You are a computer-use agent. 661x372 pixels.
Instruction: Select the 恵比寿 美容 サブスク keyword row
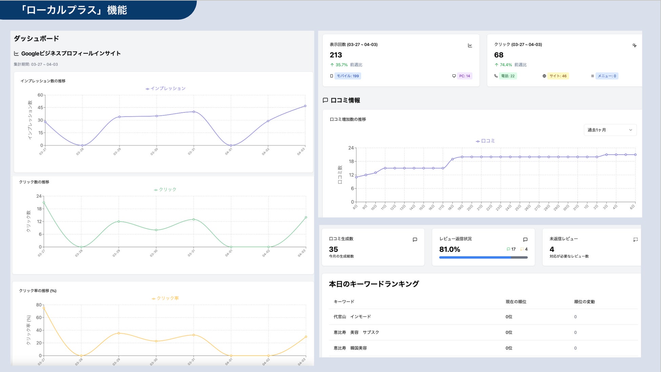(483, 332)
